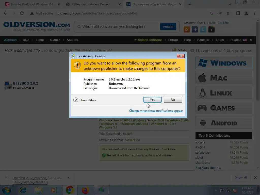260x195 pixels.
Task: Click the Find it! button
Action: click(168, 26)
